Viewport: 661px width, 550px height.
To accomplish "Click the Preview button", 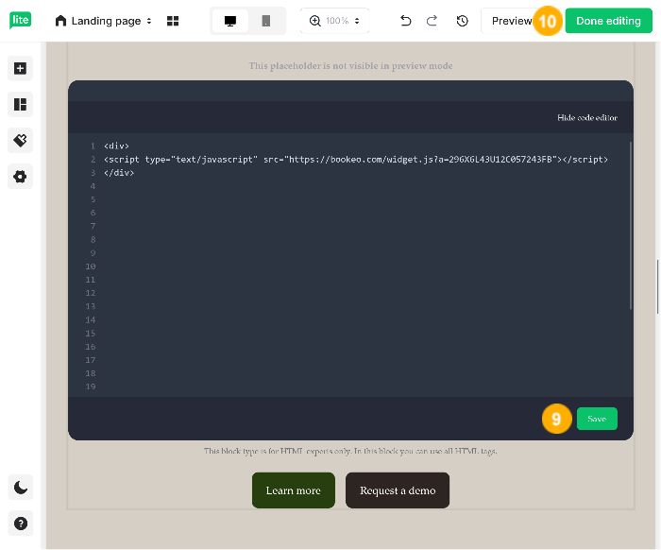I will (512, 21).
